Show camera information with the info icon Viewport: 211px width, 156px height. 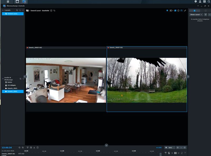tap(178, 11)
